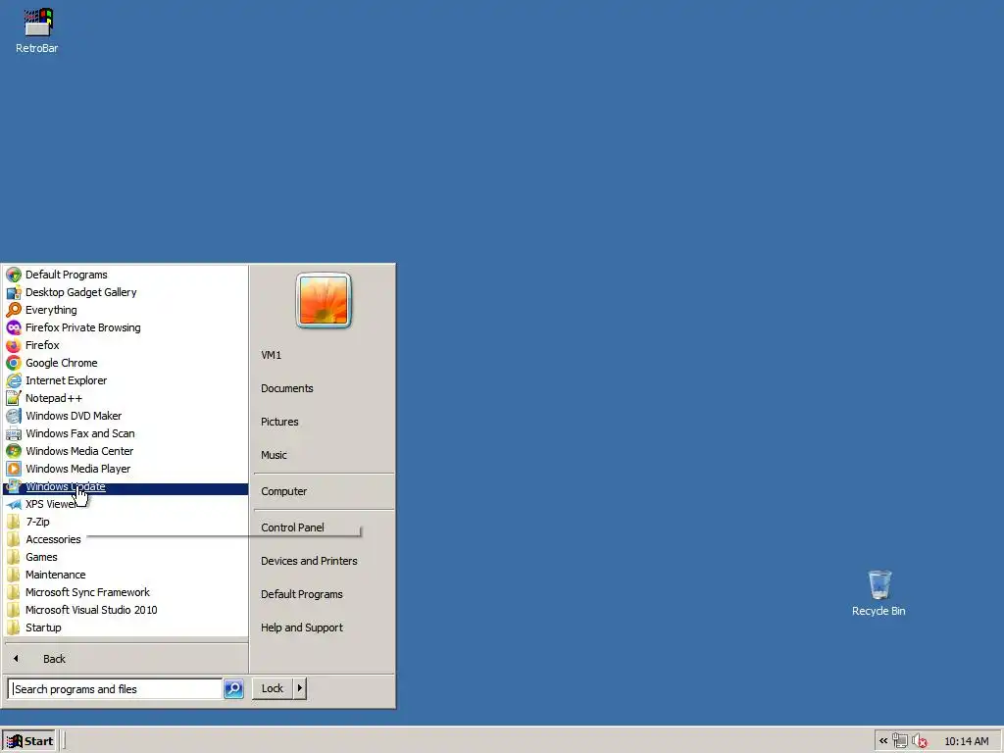Click the Notepad++ icon
Screen dimensions: 1004x753
click(x=14, y=398)
